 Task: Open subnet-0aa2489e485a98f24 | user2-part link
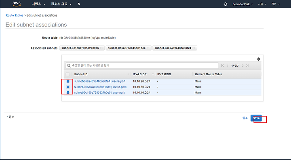click(x=100, y=81)
